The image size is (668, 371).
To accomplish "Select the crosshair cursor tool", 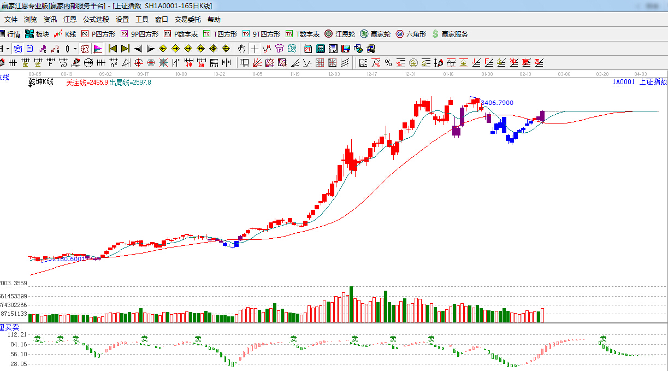I will (x=255, y=49).
